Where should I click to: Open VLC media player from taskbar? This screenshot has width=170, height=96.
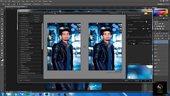tap(53, 94)
